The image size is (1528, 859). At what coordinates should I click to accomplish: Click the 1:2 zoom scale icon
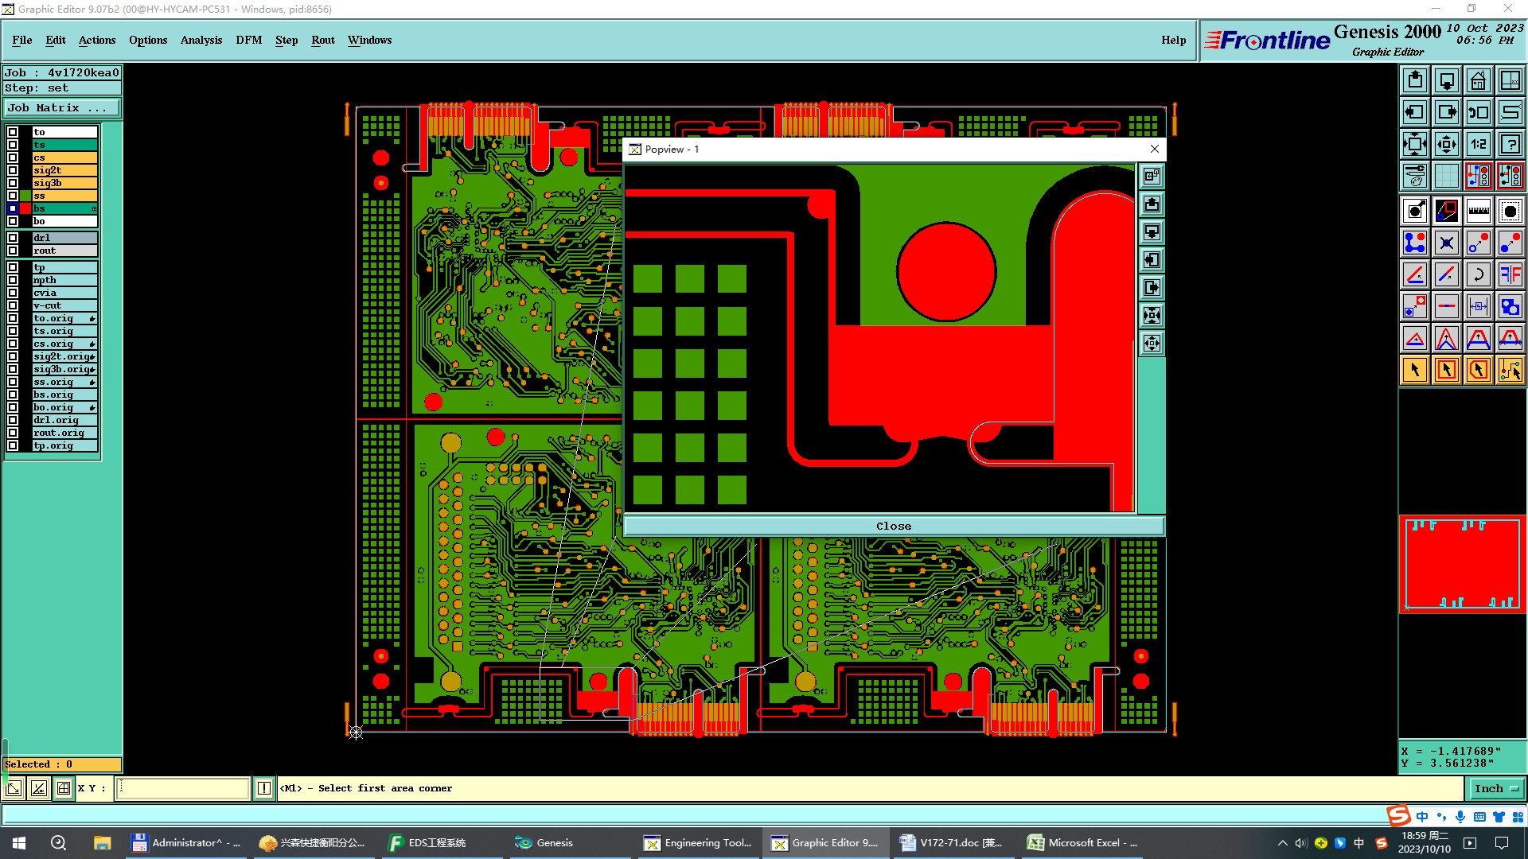tap(1478, 144)
